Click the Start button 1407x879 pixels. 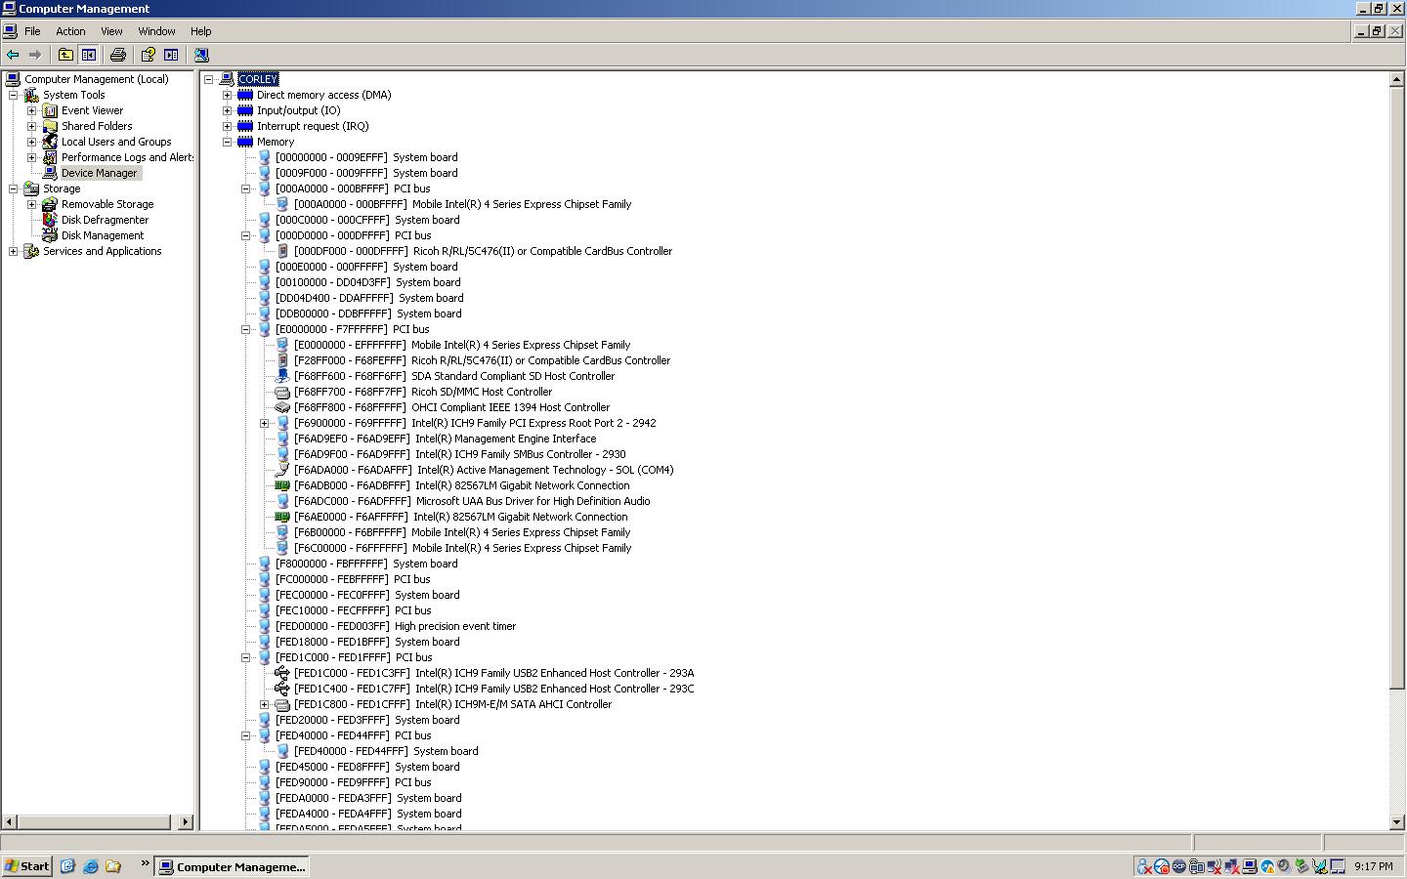(x=27, y=866)
